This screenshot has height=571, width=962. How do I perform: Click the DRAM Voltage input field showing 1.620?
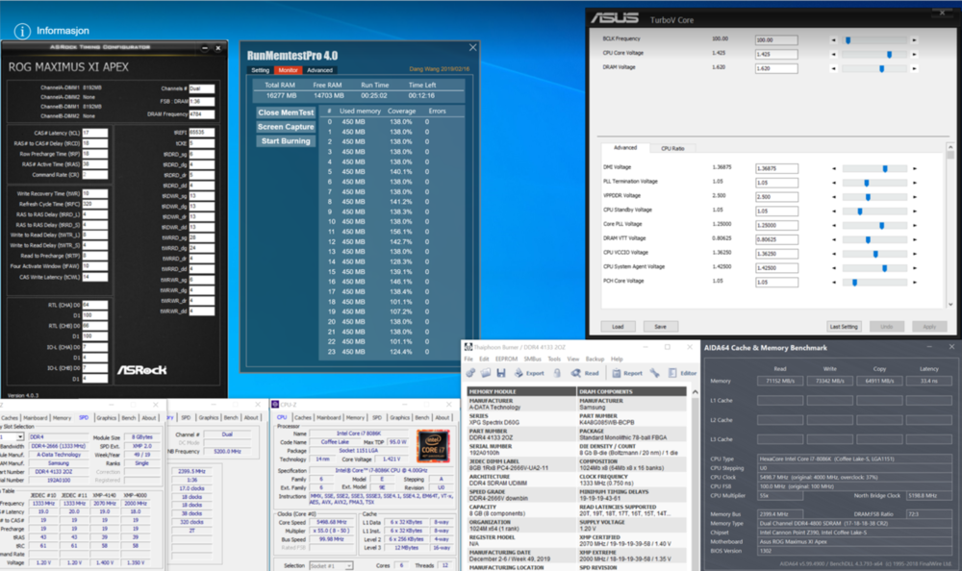776,68
